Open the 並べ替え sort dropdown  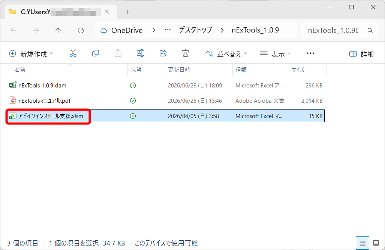[226, 54]
